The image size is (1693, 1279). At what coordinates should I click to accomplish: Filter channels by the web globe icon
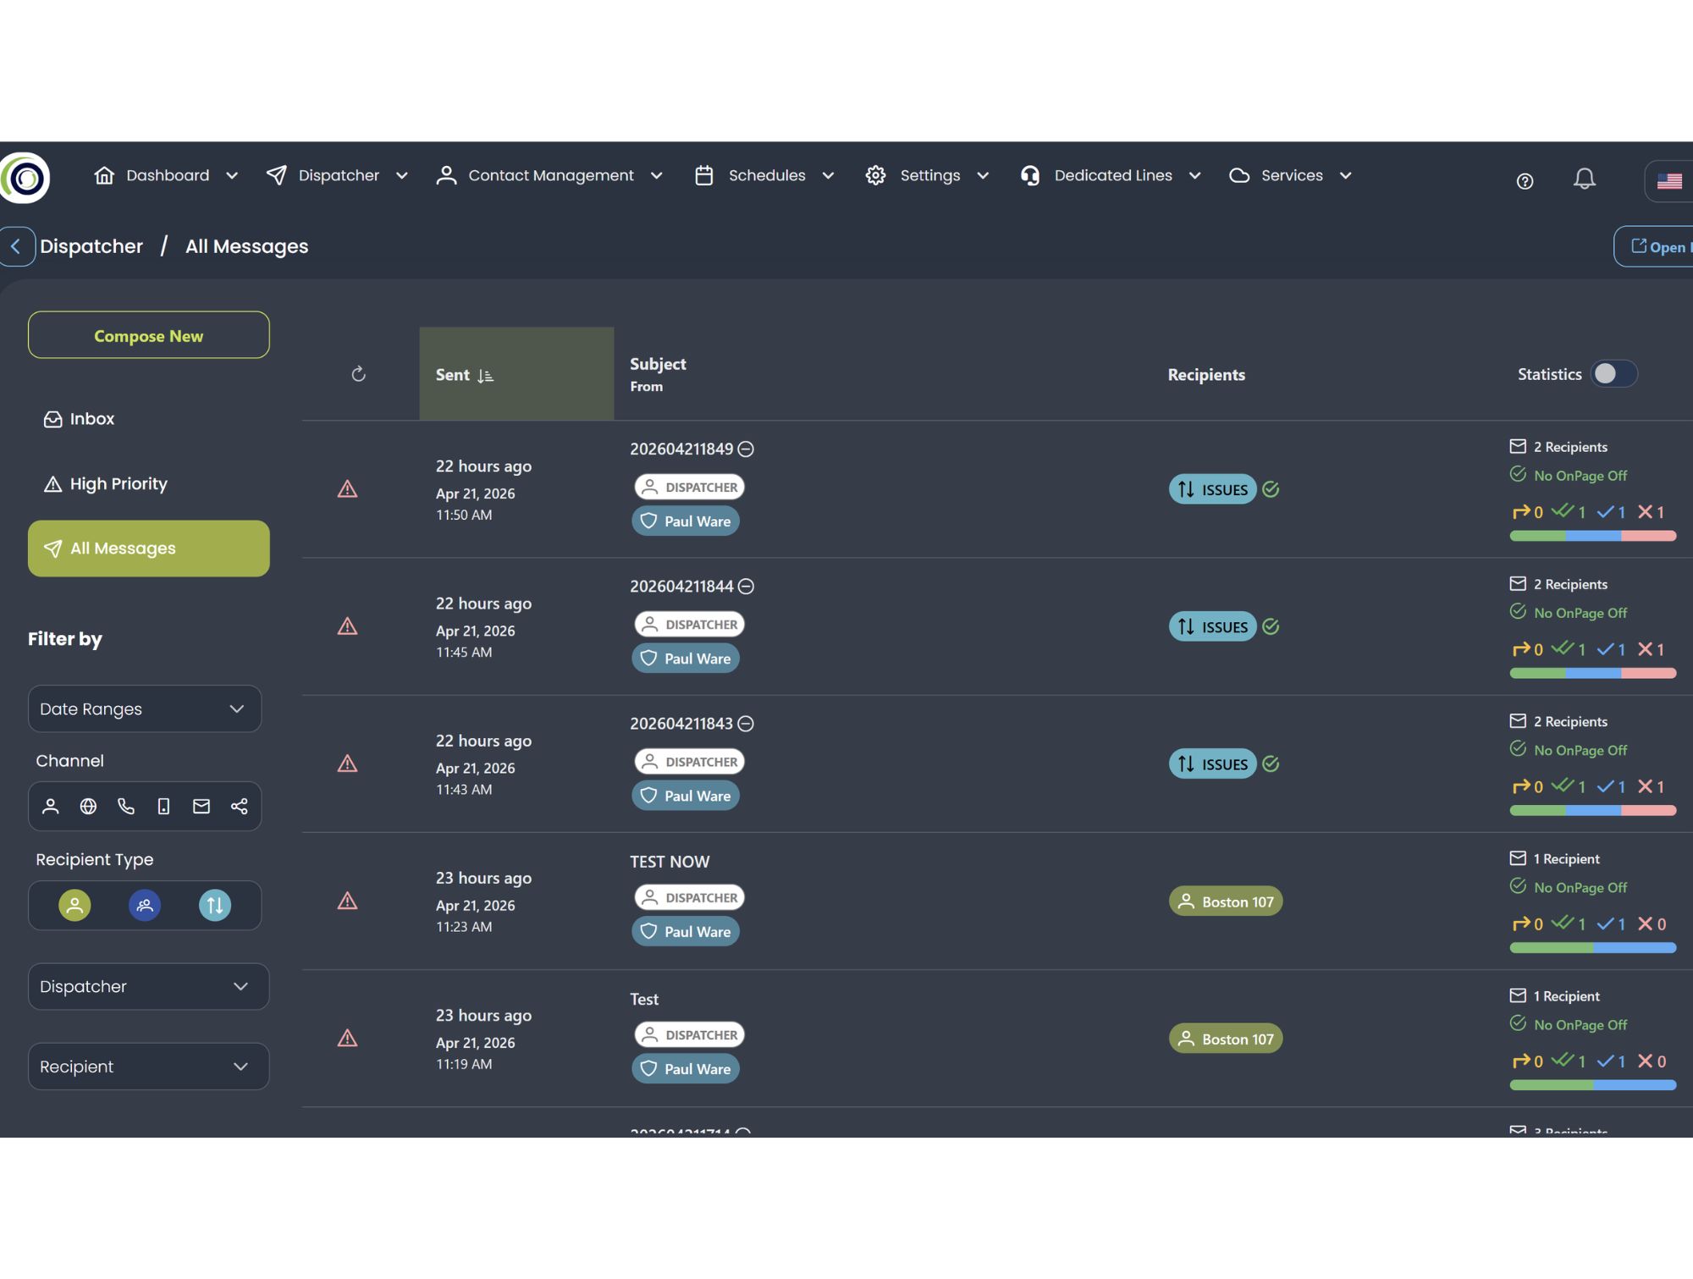pyautogui.click(x=88, y=806)
